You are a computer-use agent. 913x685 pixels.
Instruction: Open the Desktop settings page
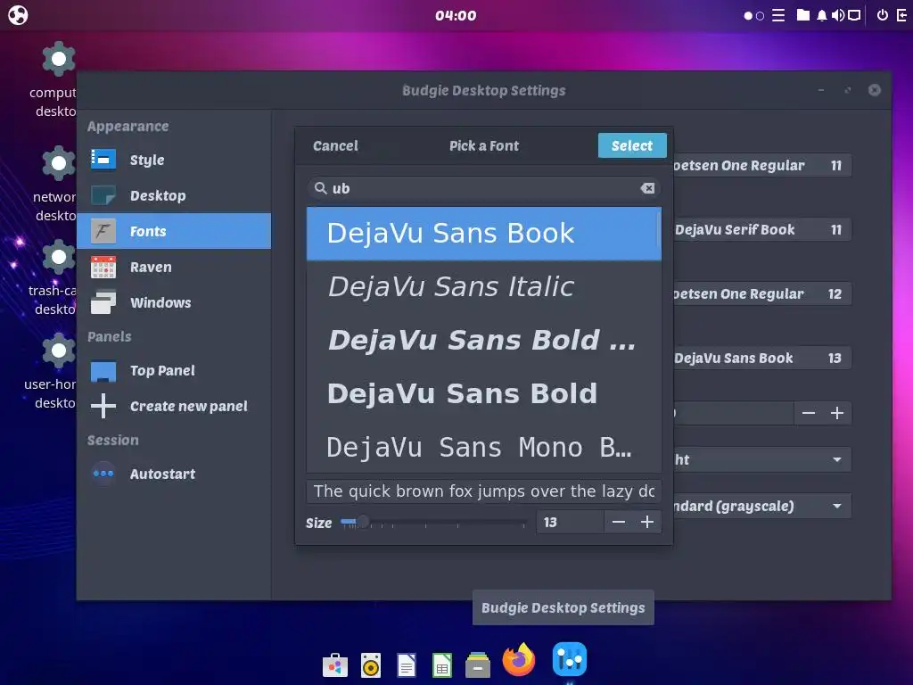(174, 195)
